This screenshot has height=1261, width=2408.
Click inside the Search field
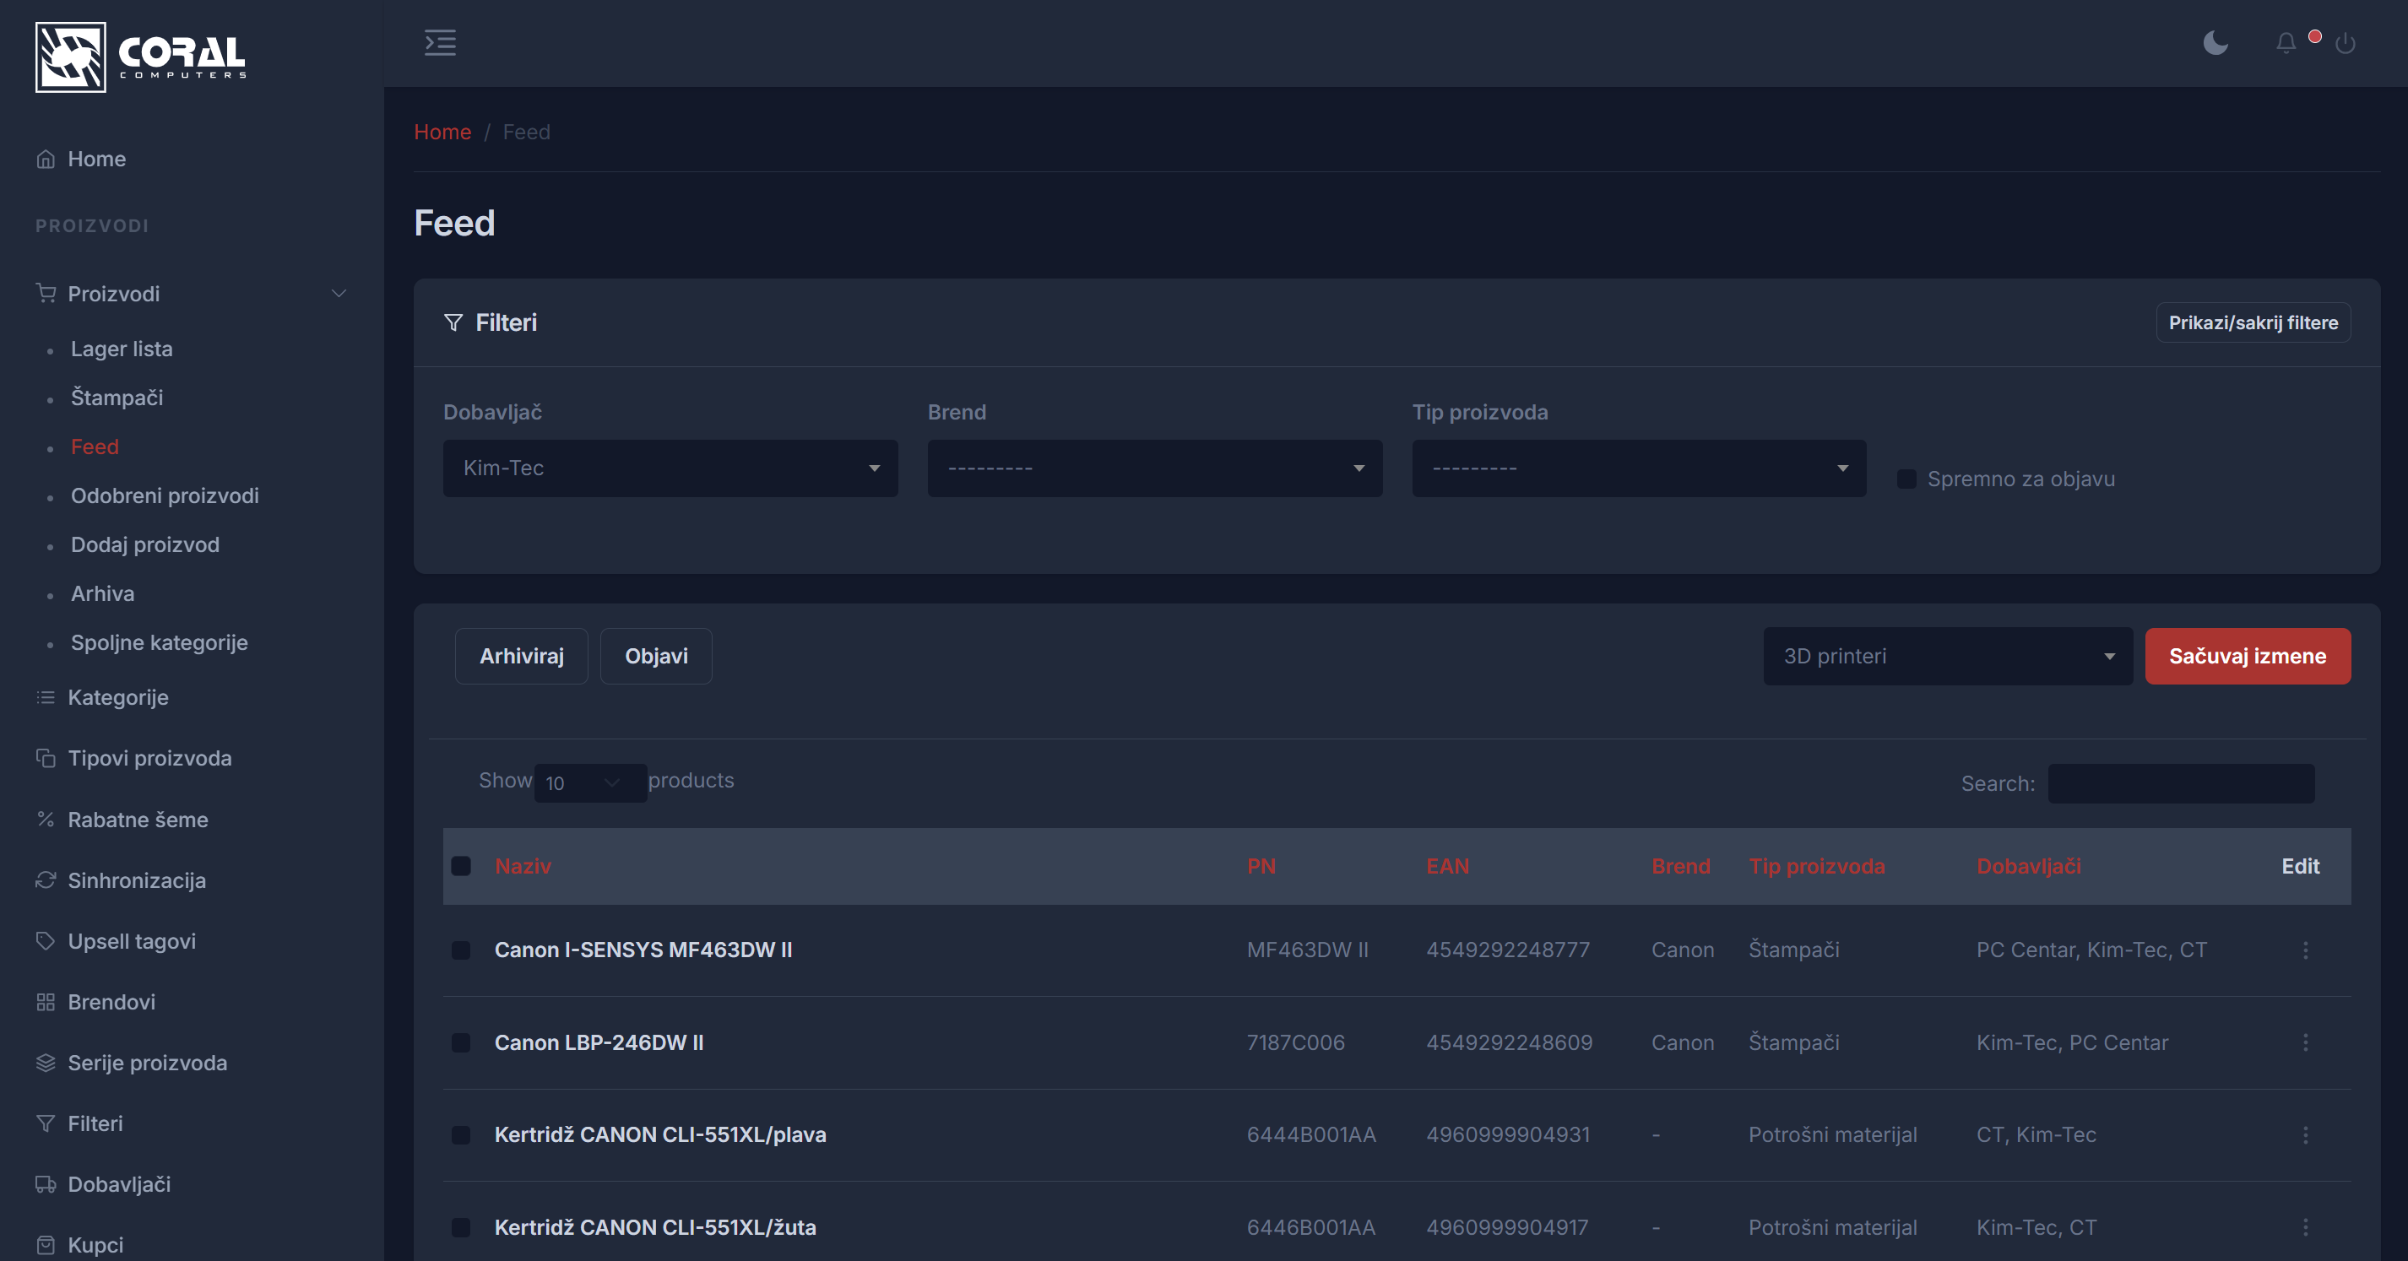click(x=2181, y=782)
